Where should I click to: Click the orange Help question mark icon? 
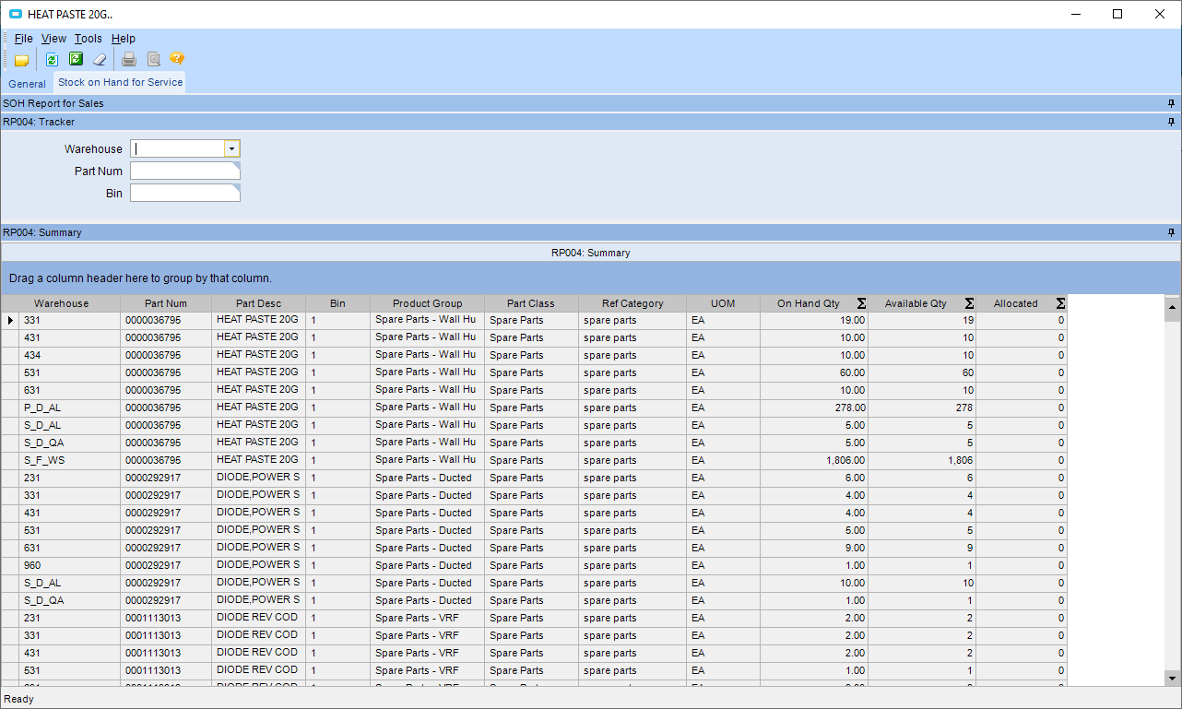click(x=177, y=60)
